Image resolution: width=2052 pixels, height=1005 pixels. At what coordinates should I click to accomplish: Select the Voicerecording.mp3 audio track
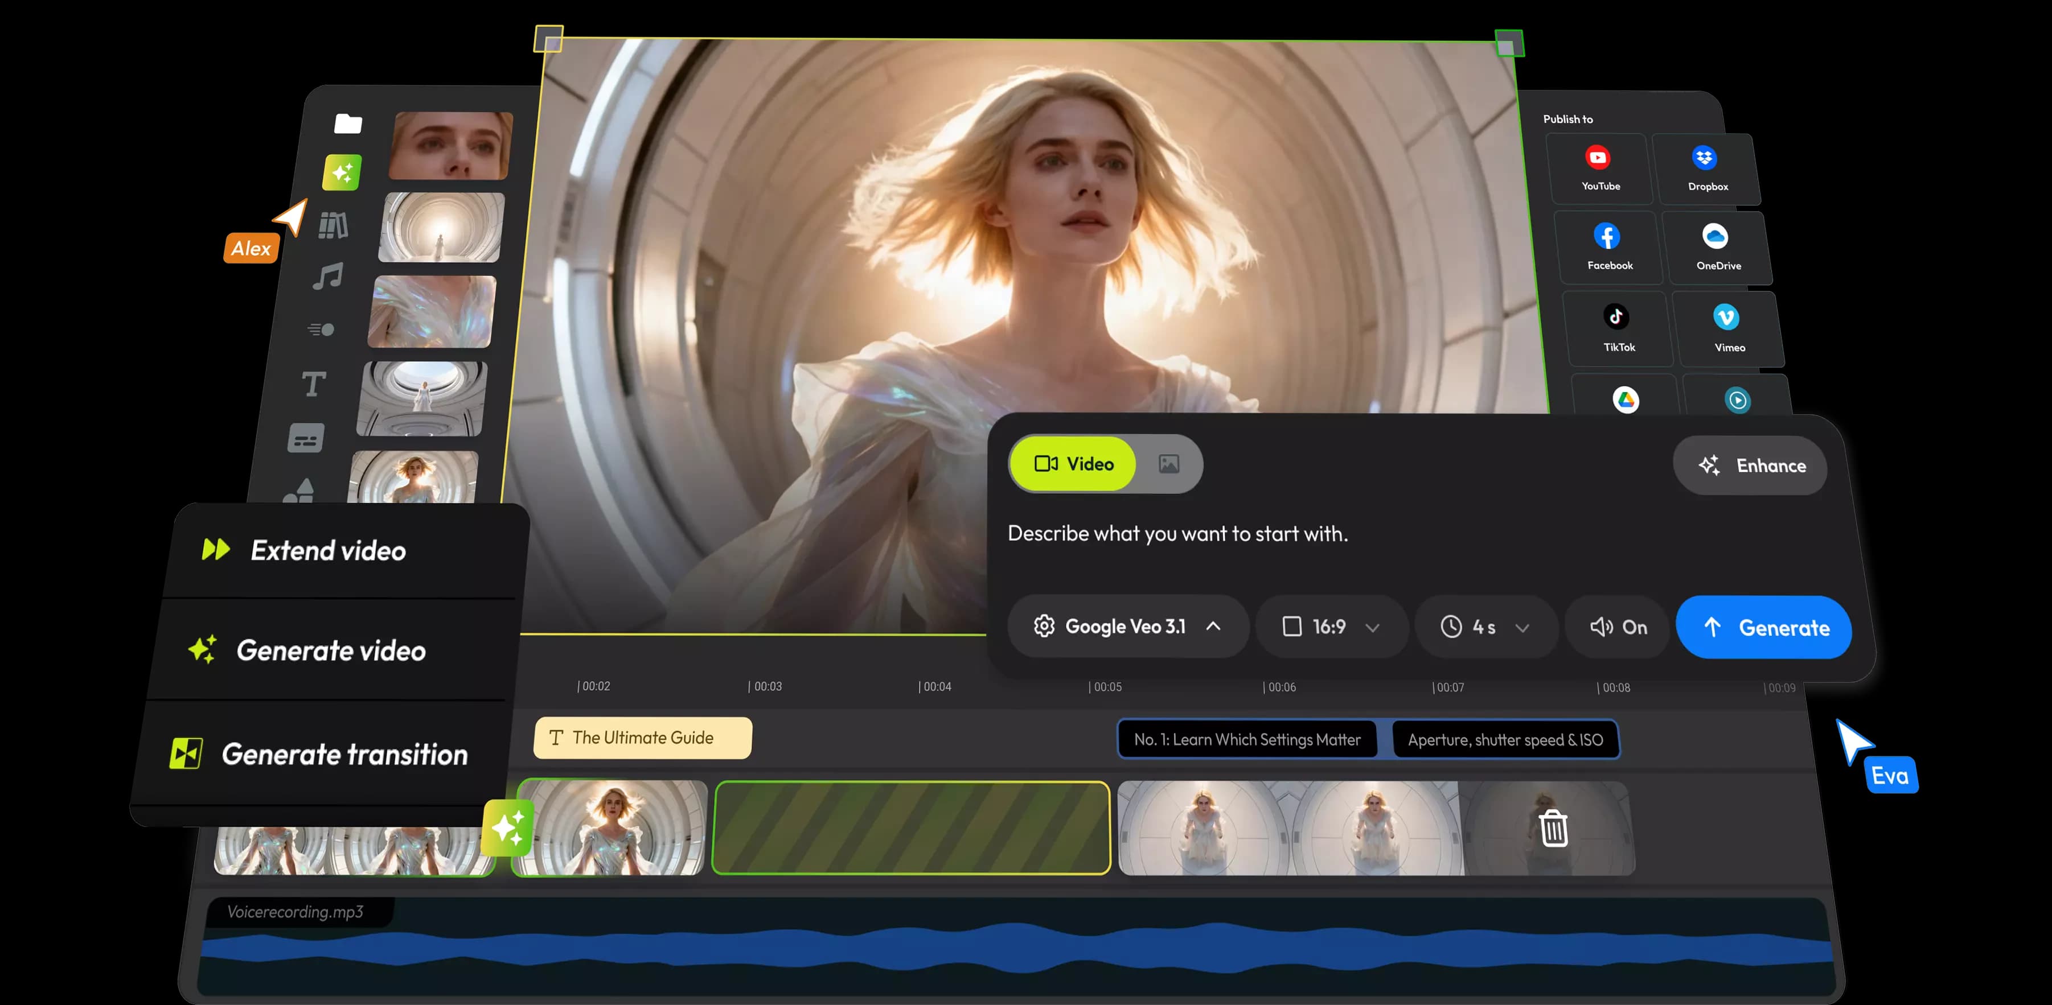(x=1016, y=946)
